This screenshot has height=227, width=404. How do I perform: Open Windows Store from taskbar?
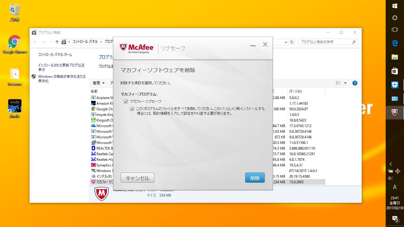pyautogui.click(x=395, y=71)
